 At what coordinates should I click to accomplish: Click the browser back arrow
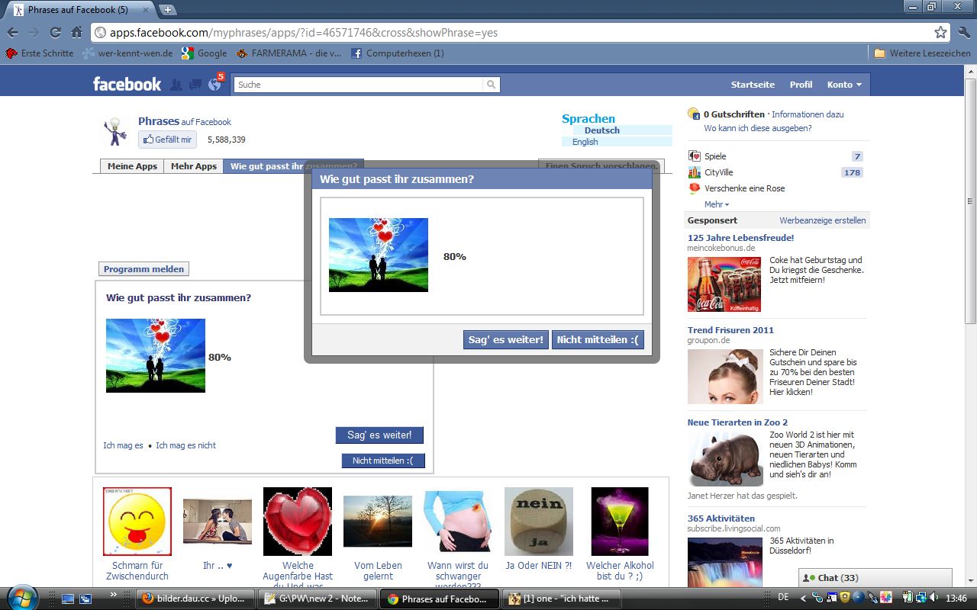pyautogui.click(x=13, y=33)
